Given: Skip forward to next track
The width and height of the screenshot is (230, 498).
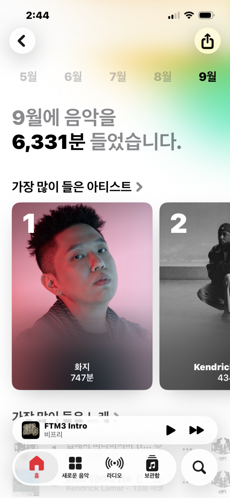Looking at the screenshot, I should click(x=197, y=430).
